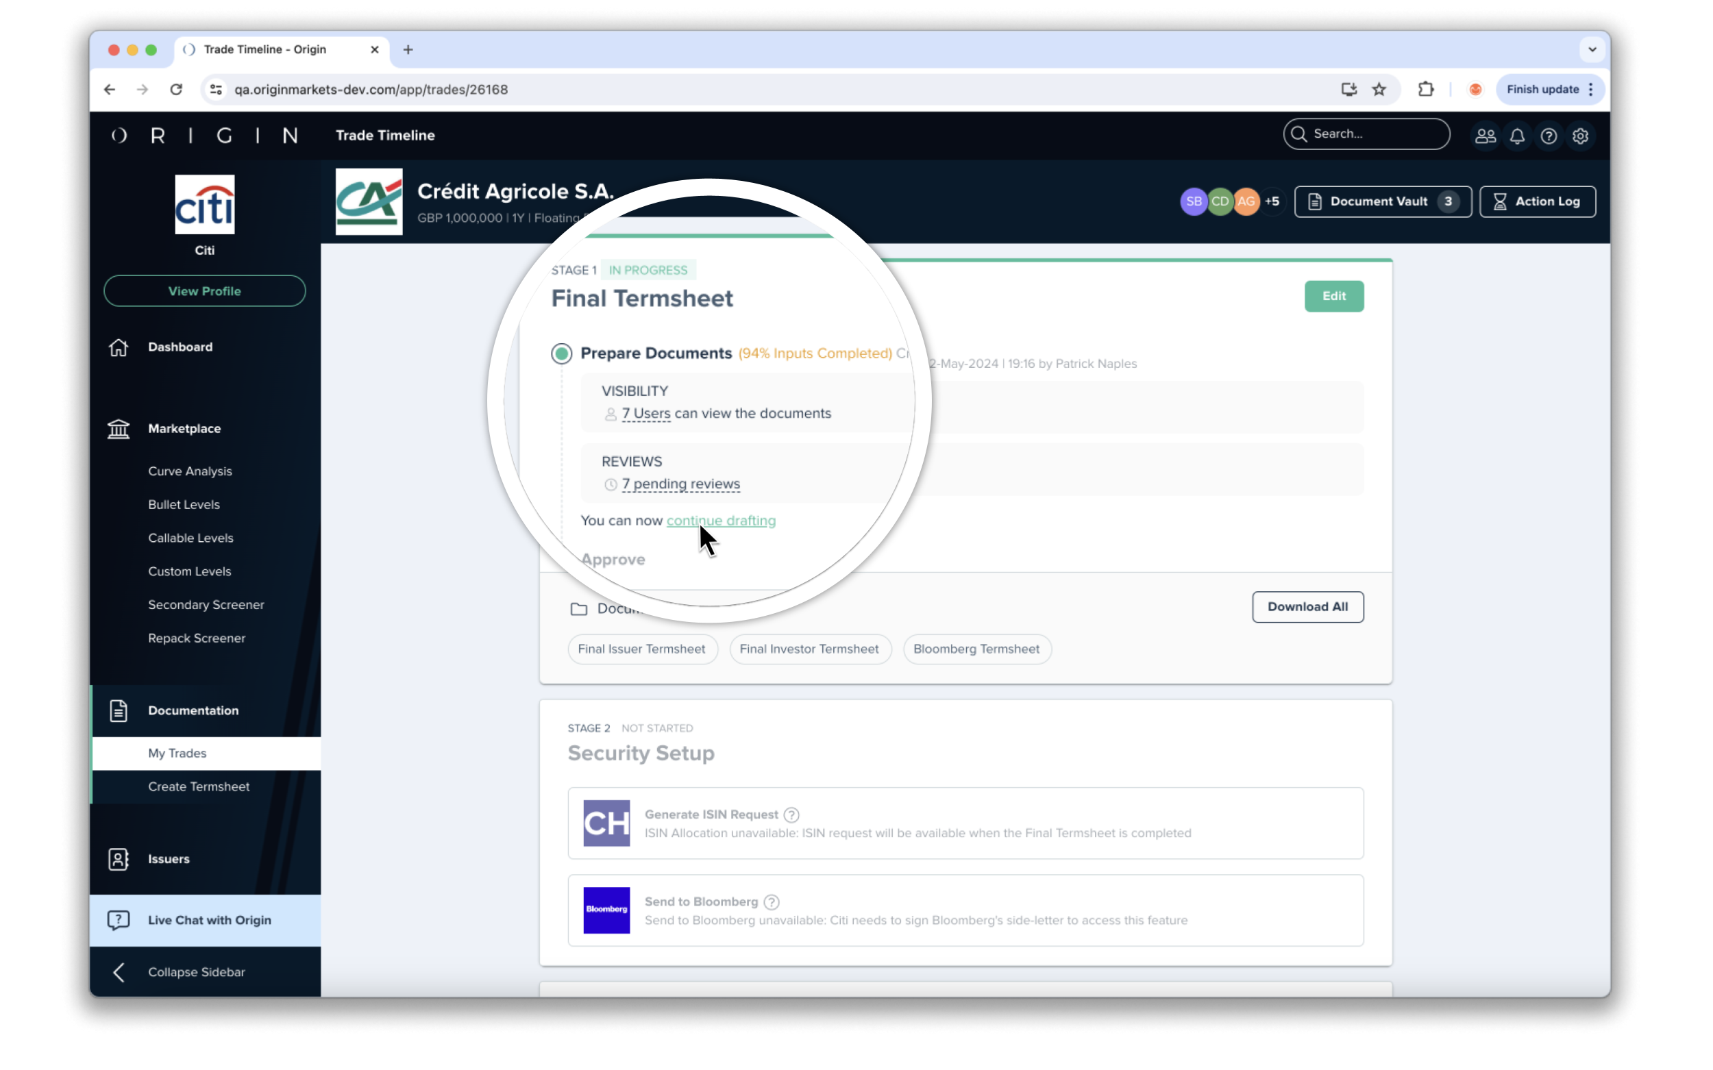Show the +5 additional users
This screenshot has width=1713, height=1070.
point(1272,201)
